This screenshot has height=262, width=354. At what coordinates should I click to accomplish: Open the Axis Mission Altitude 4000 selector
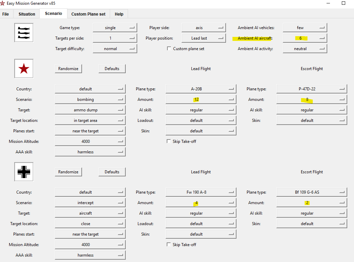tap(90, 245)
